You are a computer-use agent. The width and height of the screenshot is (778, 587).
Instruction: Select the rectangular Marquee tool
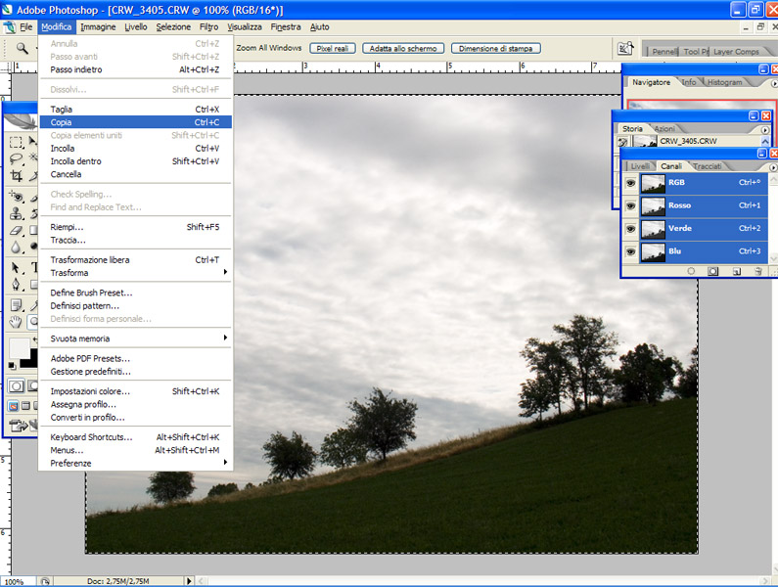coord(16,140)
